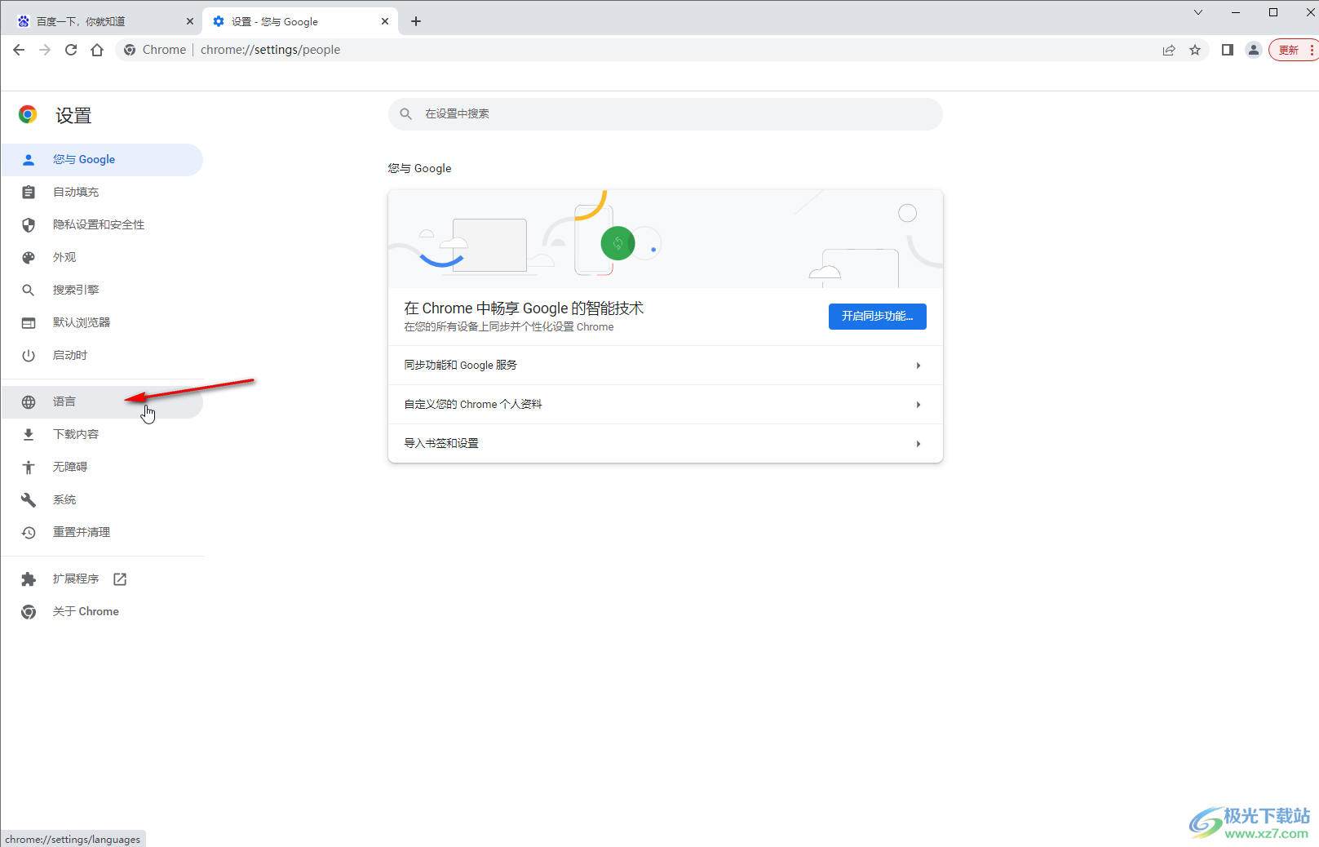The height and width of the screenshot is (847, 1319).
Task: Open 启动时 startup settings
Action: (x=102, y=356)
